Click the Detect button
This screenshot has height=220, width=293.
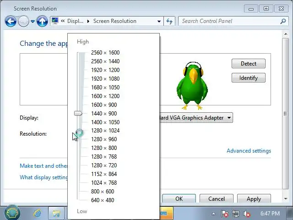[x=248, y=64]
